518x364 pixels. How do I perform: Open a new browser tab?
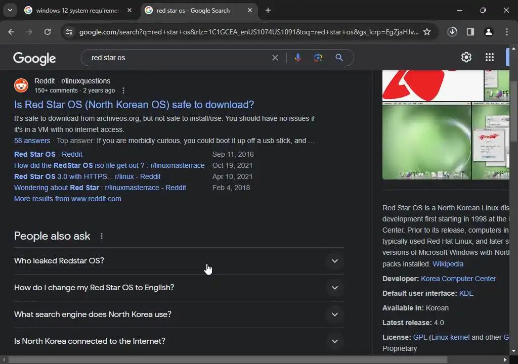268,10
